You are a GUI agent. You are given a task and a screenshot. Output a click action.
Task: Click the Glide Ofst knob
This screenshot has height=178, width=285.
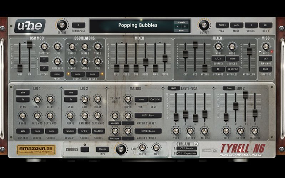point(57,62)
